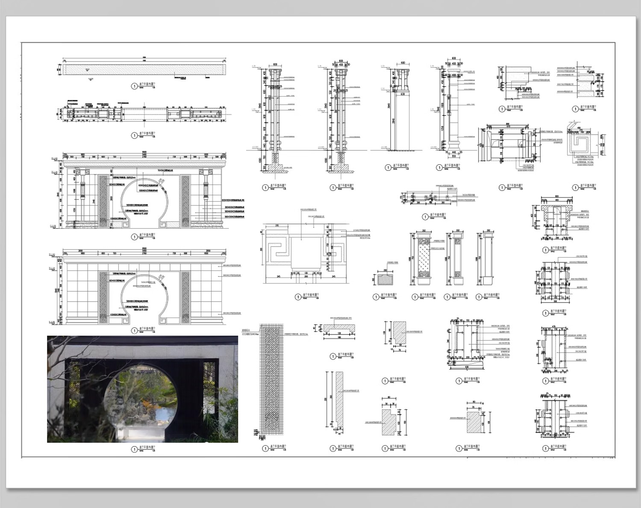Click the title bubble under the Greek key detail

point(298,297)
